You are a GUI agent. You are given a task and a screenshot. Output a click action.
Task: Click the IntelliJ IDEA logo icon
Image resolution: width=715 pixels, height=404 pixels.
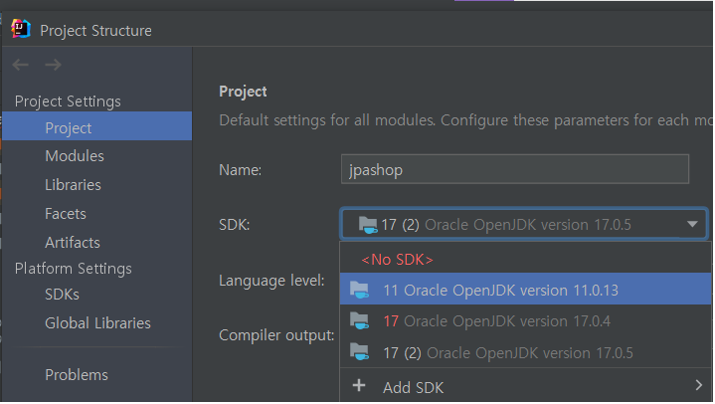click(21, 29)
